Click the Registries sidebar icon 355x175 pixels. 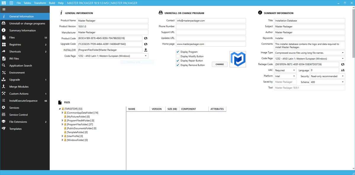4,45
